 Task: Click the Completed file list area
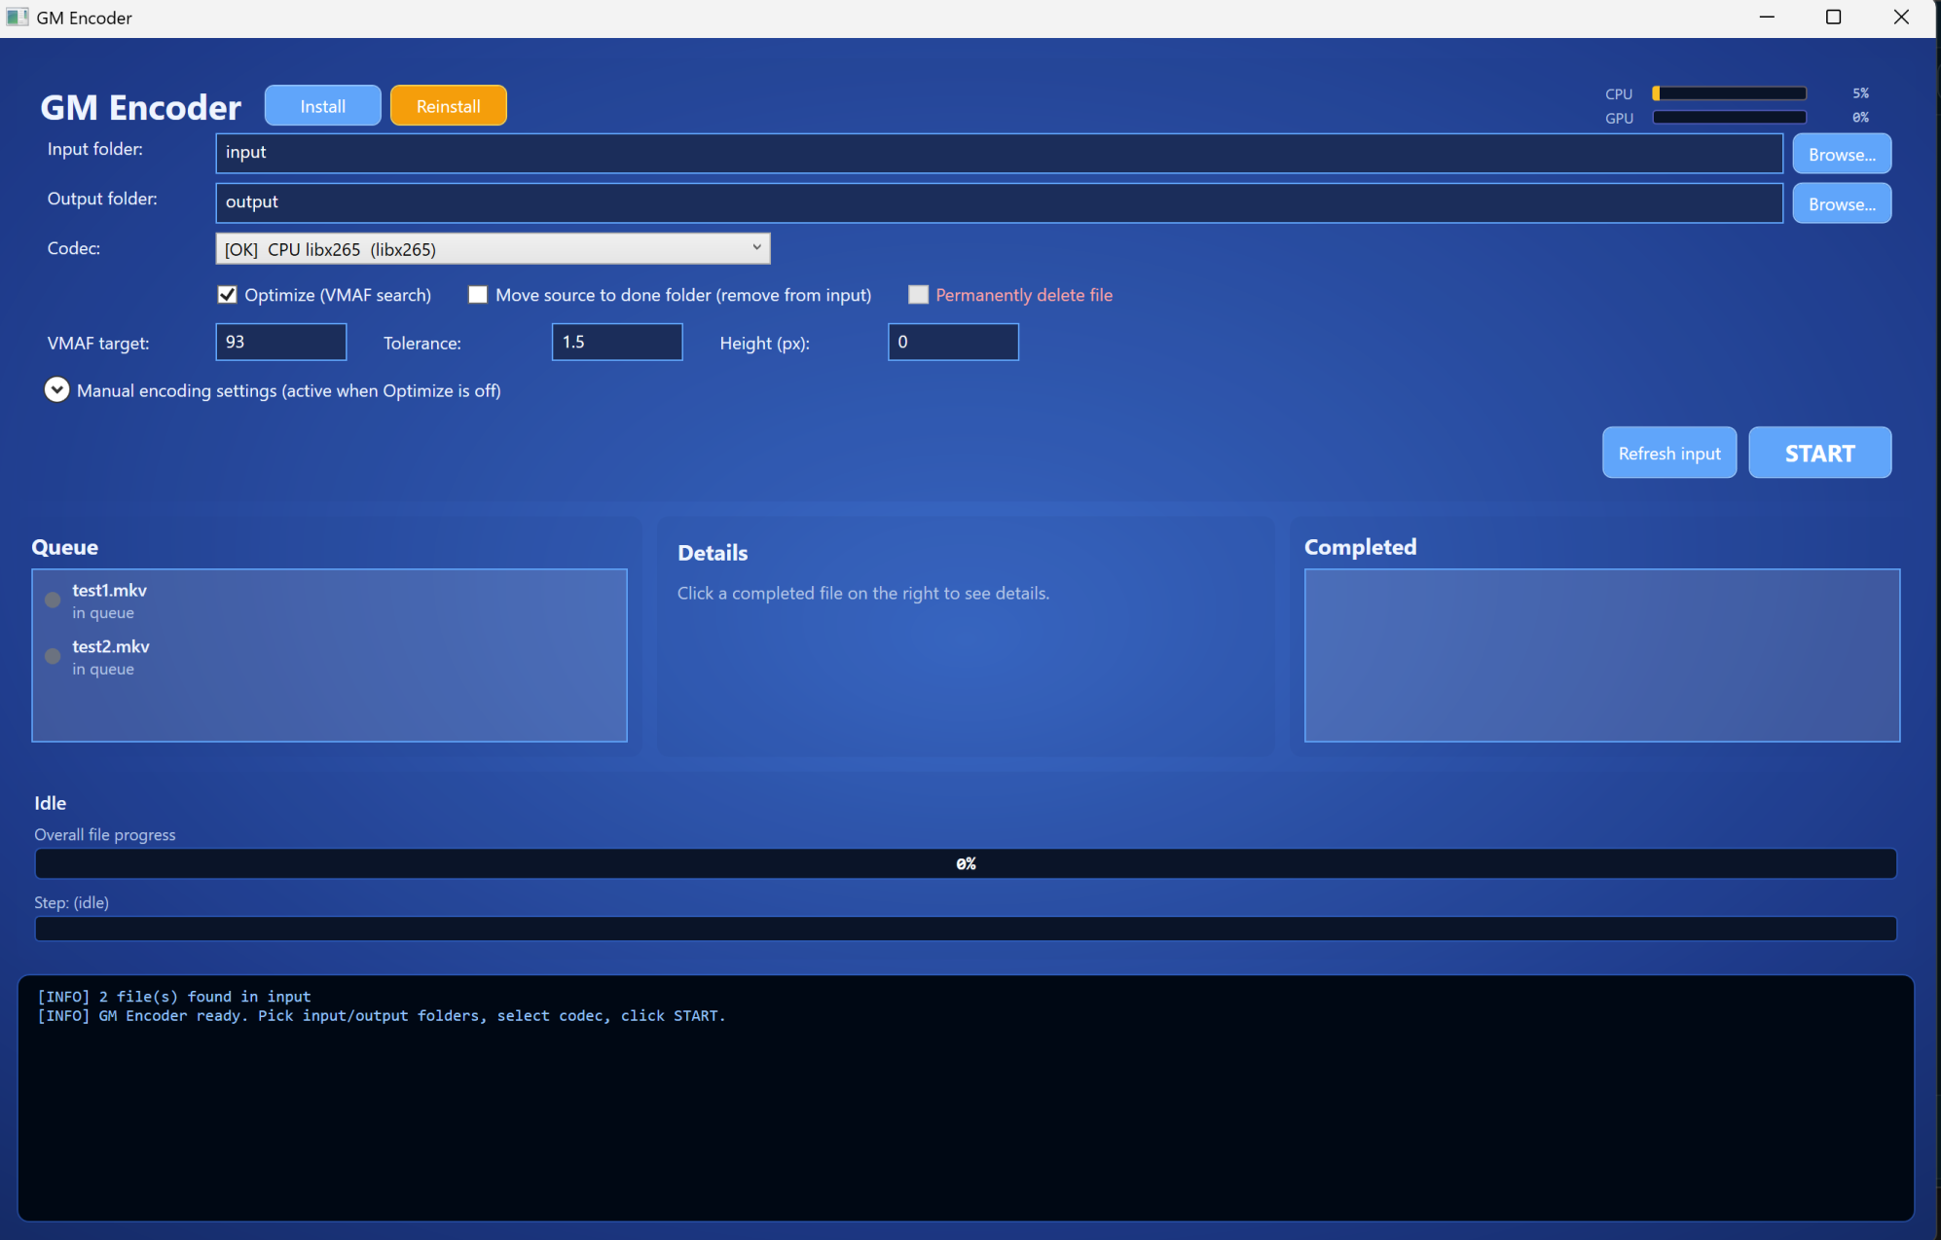click(1601, 655)
